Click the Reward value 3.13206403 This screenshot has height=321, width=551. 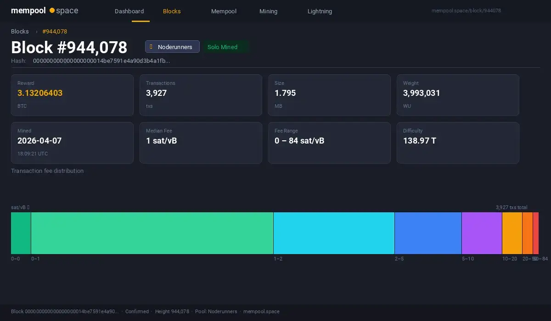[40, 93]
